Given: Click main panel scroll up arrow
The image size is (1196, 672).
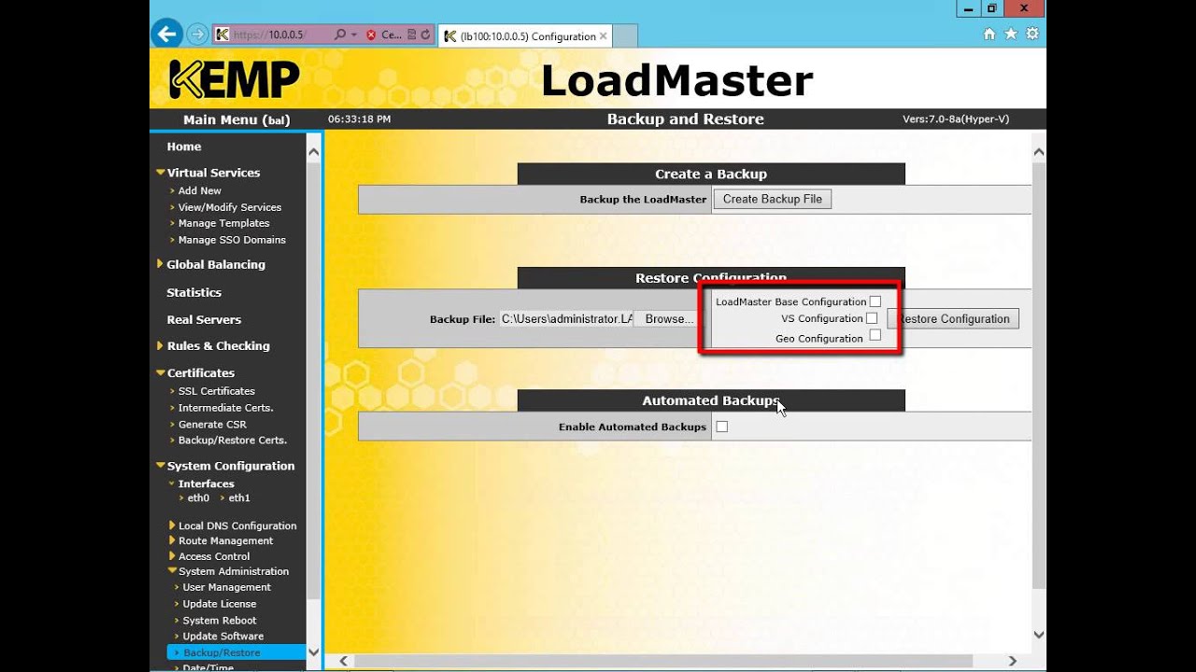Looking at the screenshot, I should click(1039, 151).
